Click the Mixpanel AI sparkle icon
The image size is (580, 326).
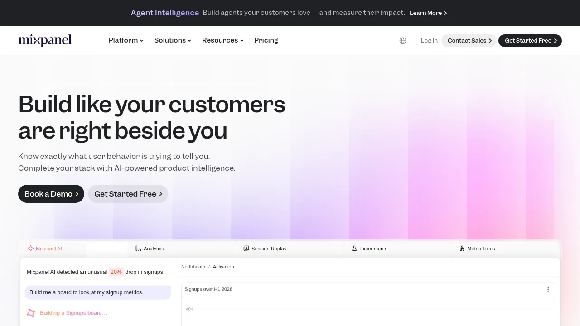[x=30, y=249]
